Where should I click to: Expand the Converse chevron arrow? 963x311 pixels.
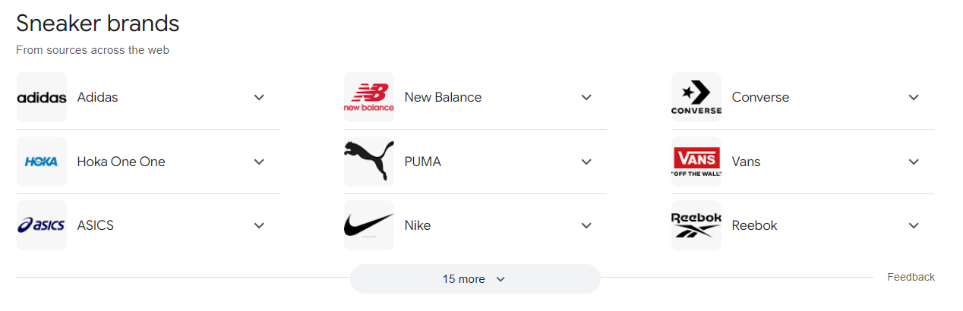point(914,97)
